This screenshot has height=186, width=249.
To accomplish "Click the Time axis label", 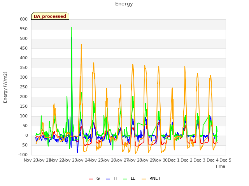I will pyautogui.click(x=220, y=166).
